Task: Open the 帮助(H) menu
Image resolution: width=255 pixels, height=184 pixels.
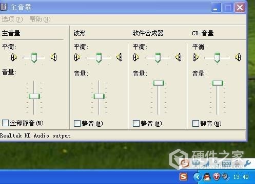Action: coord(40,19)
